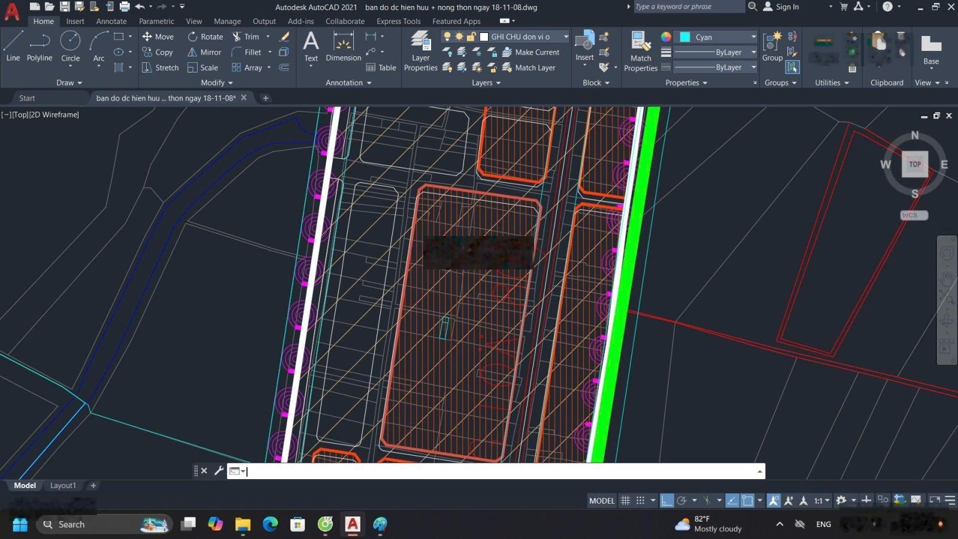The width and height of the screenshot is (958, 539).
Task: Switch to the Annotate ribbon tab
Action: coord(111,21)
